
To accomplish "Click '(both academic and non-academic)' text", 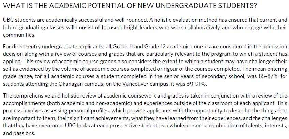I will point(89,103).
